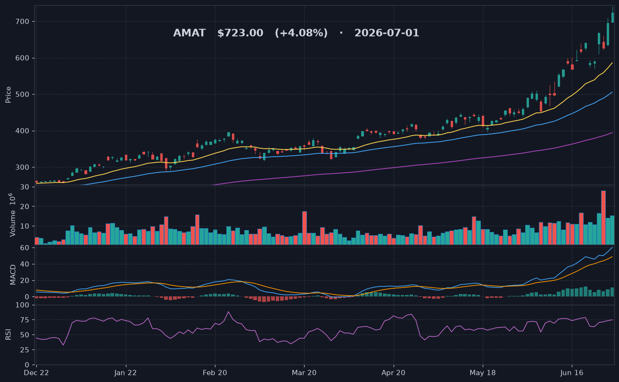The width and height of the screenshot is (619, 382).
Task: Click the RSI peak in late February
Action: tap(228, 312)
